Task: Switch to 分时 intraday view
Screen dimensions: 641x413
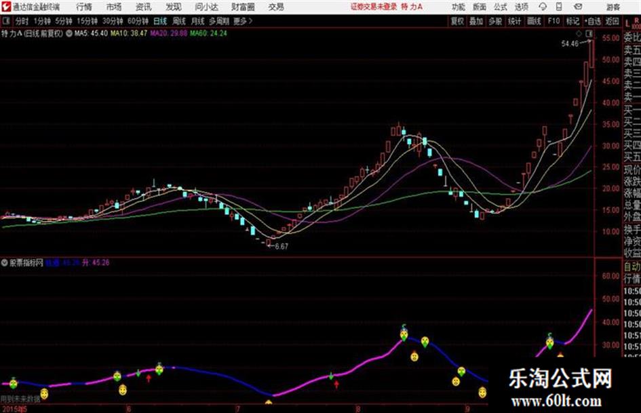Action: [22, 21]
